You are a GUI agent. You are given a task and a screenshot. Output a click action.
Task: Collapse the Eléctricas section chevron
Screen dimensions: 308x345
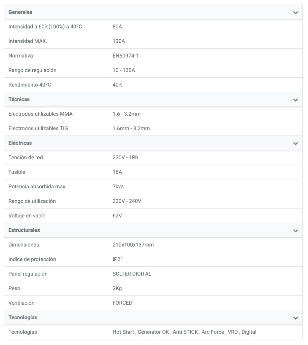click(295, 143)
